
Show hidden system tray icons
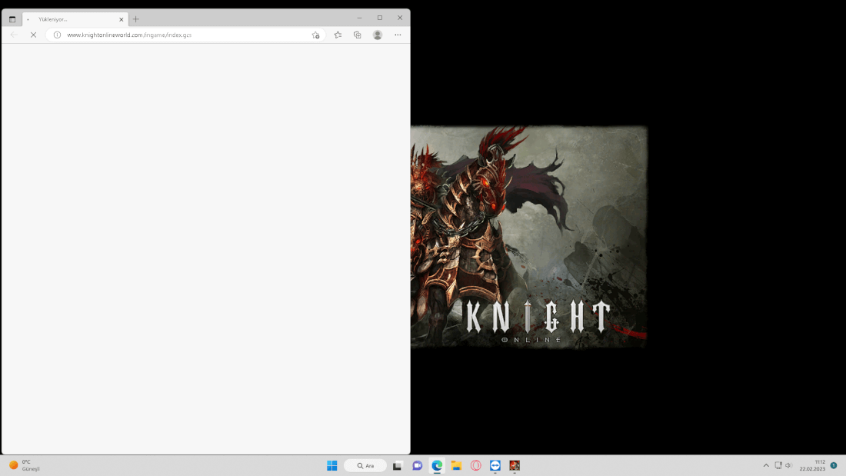pyautogui.click(x=766, y=465)
